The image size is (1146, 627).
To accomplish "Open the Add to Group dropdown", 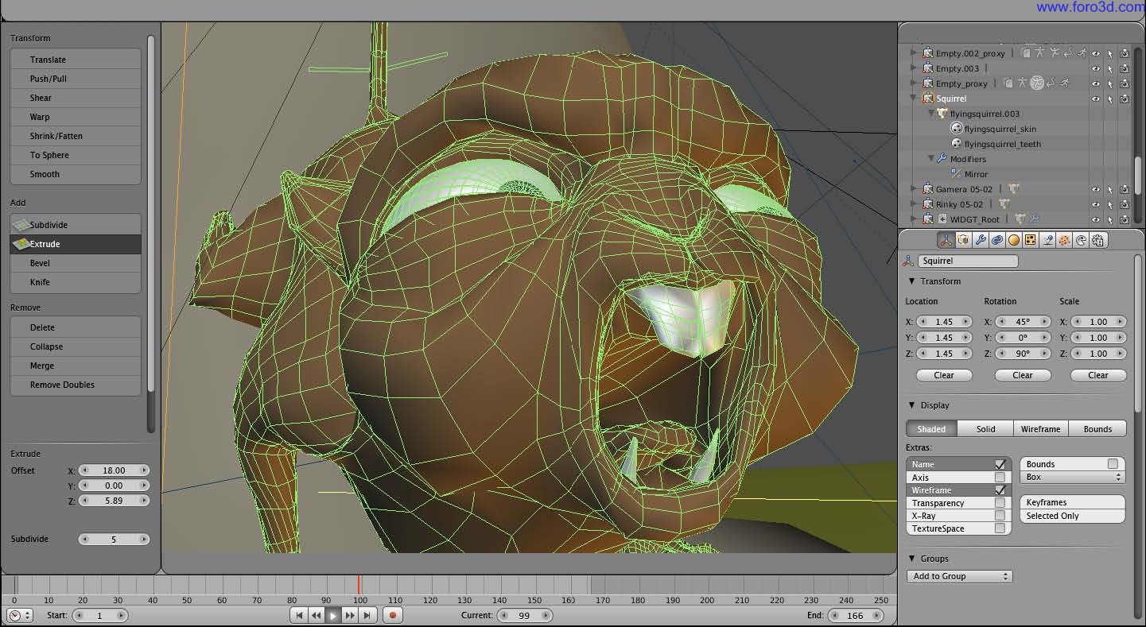I will coord(959,576).
